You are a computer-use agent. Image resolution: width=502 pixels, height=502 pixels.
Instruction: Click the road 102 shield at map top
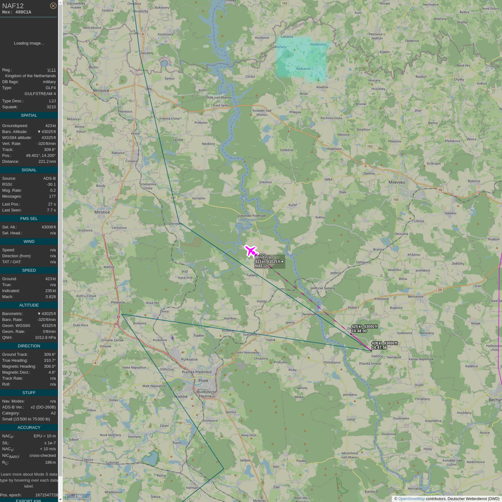[x=284, y=3]
